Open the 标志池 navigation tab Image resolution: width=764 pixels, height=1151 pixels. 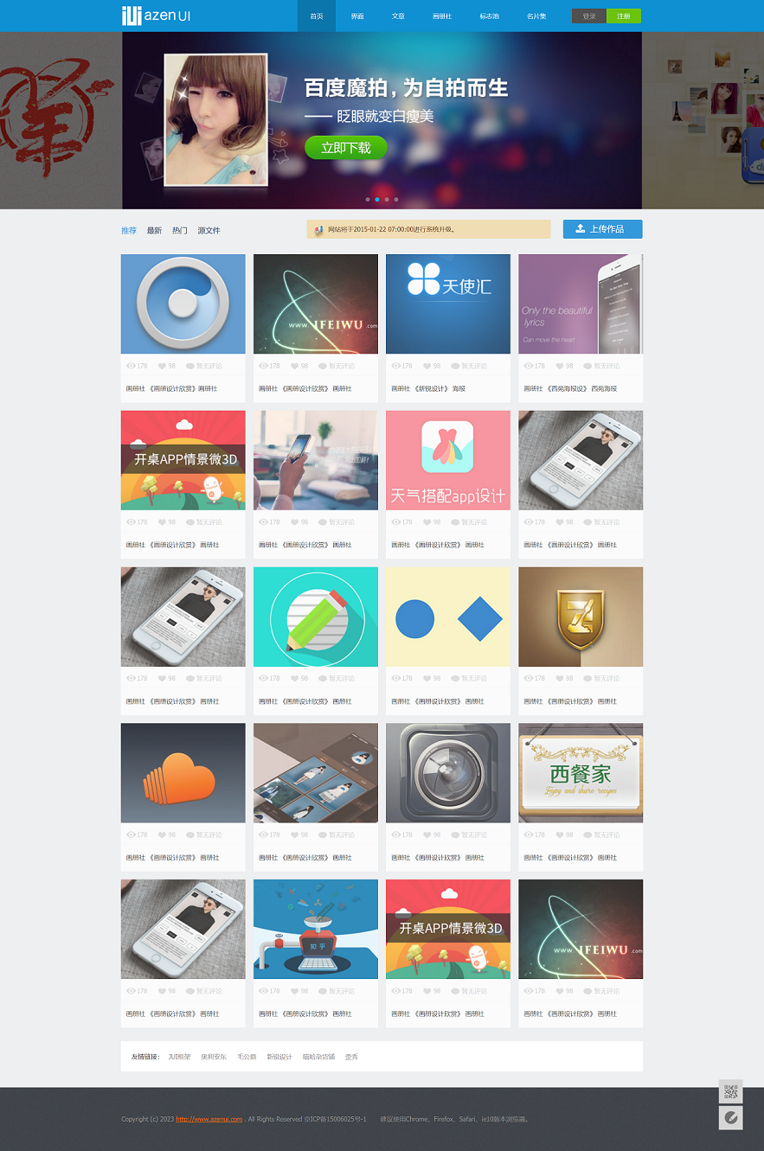point(489,16)
